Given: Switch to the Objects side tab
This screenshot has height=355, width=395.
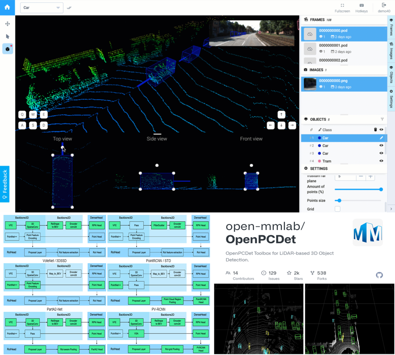Looking at the screenshot, I should pos(391,75).
